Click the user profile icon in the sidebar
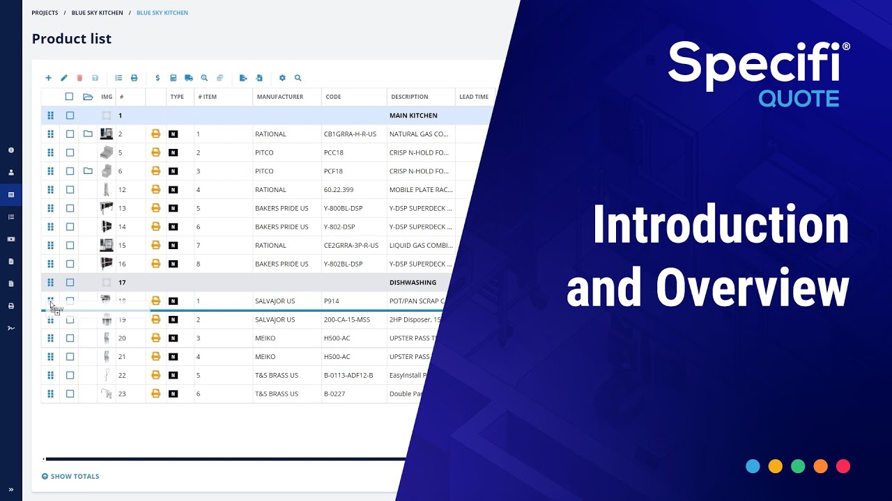 pos(11,173)
